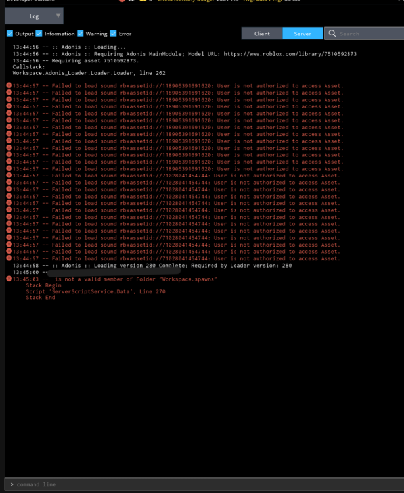Screen dimensions: 404x493
Task: Switch to the Client tab
Action: (261, 34)
